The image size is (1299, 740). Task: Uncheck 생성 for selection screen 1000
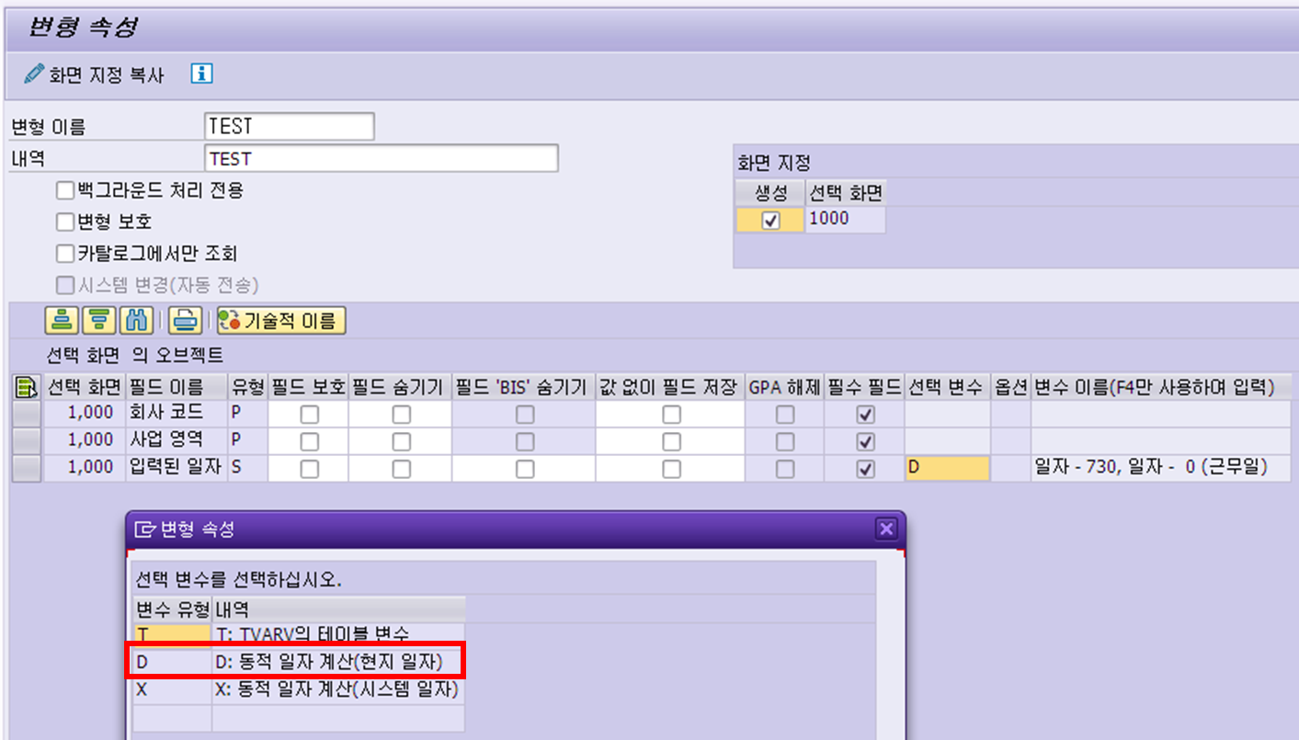[770, 219]
